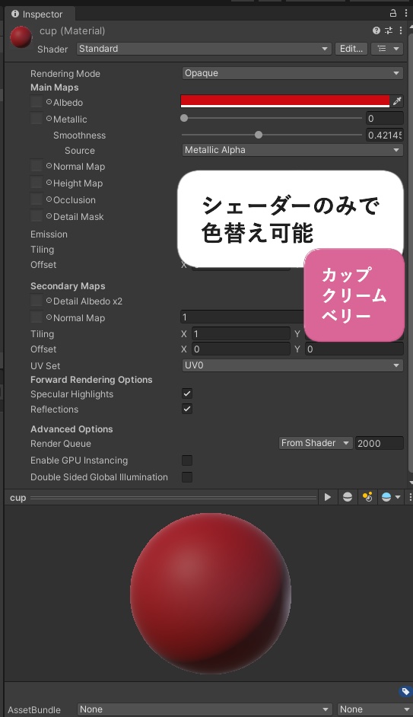Viewport: 413px width, 717px height.
Task: Pick Albedo color with eyedropper
Action: [x=396, y=101]
